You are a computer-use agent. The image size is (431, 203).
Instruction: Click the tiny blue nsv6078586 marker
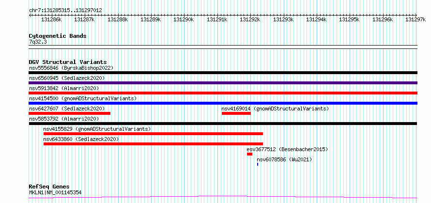coord(258,164)
